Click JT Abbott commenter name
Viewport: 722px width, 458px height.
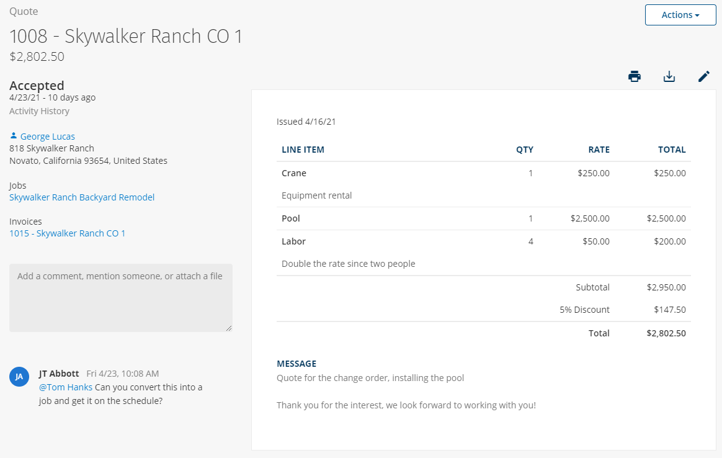[59, 374]
